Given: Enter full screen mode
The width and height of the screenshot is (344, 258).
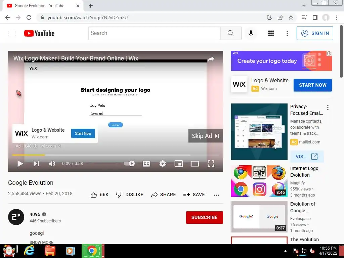Looking at the screenshot, I should tap(211, 164).
